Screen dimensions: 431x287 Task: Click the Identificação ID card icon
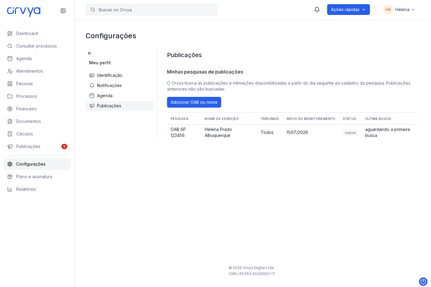point(92,75)
